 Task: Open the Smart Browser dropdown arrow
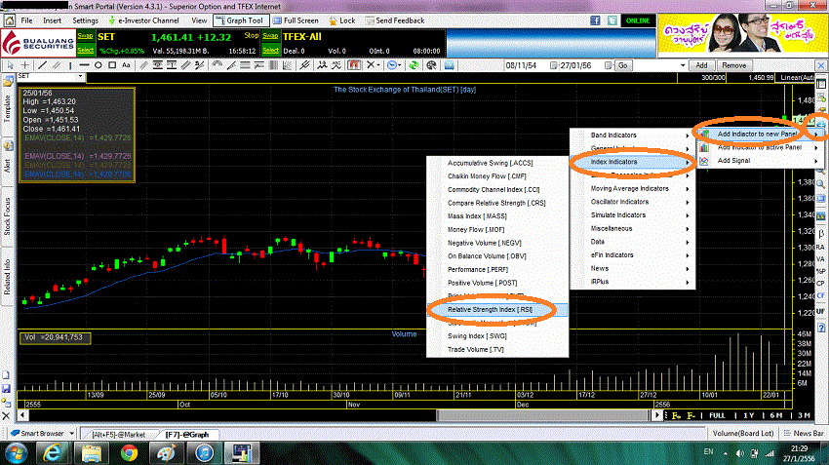click(72, 433)
